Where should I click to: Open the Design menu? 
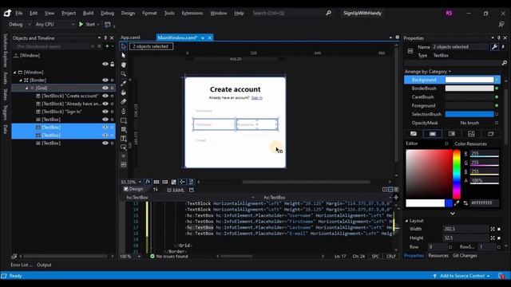(x=128, y=14)
